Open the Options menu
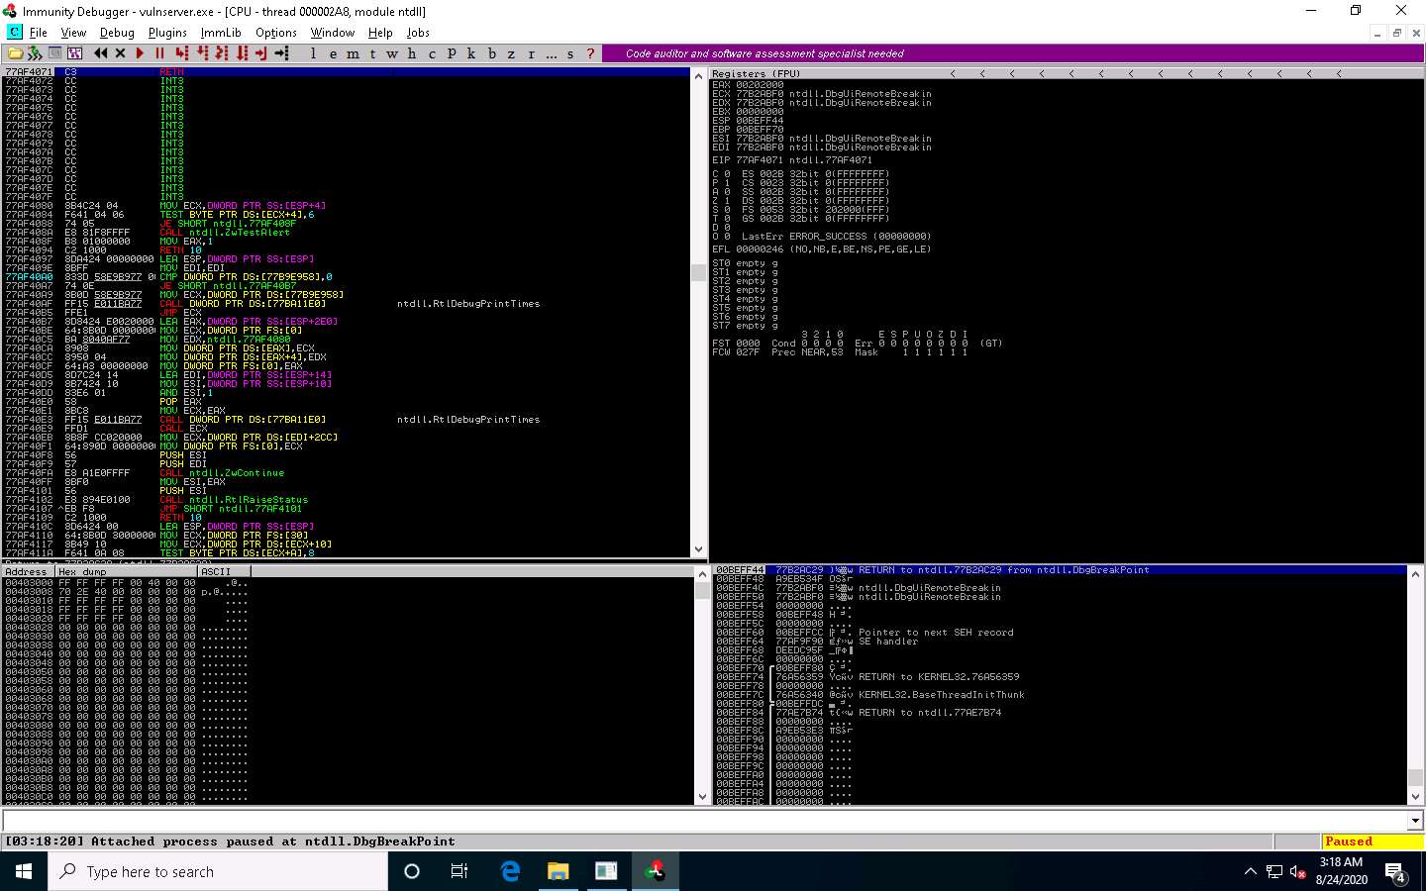Screen dimensions: 1426x891 276,33
